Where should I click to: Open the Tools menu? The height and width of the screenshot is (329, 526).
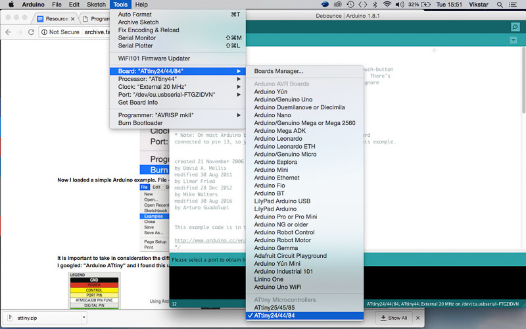[120, 5]
